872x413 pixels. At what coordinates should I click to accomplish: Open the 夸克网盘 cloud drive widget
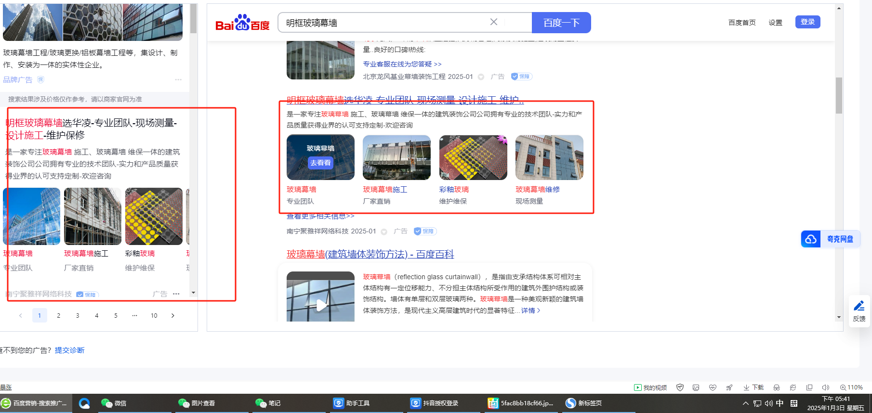click(x=831, y=239)
